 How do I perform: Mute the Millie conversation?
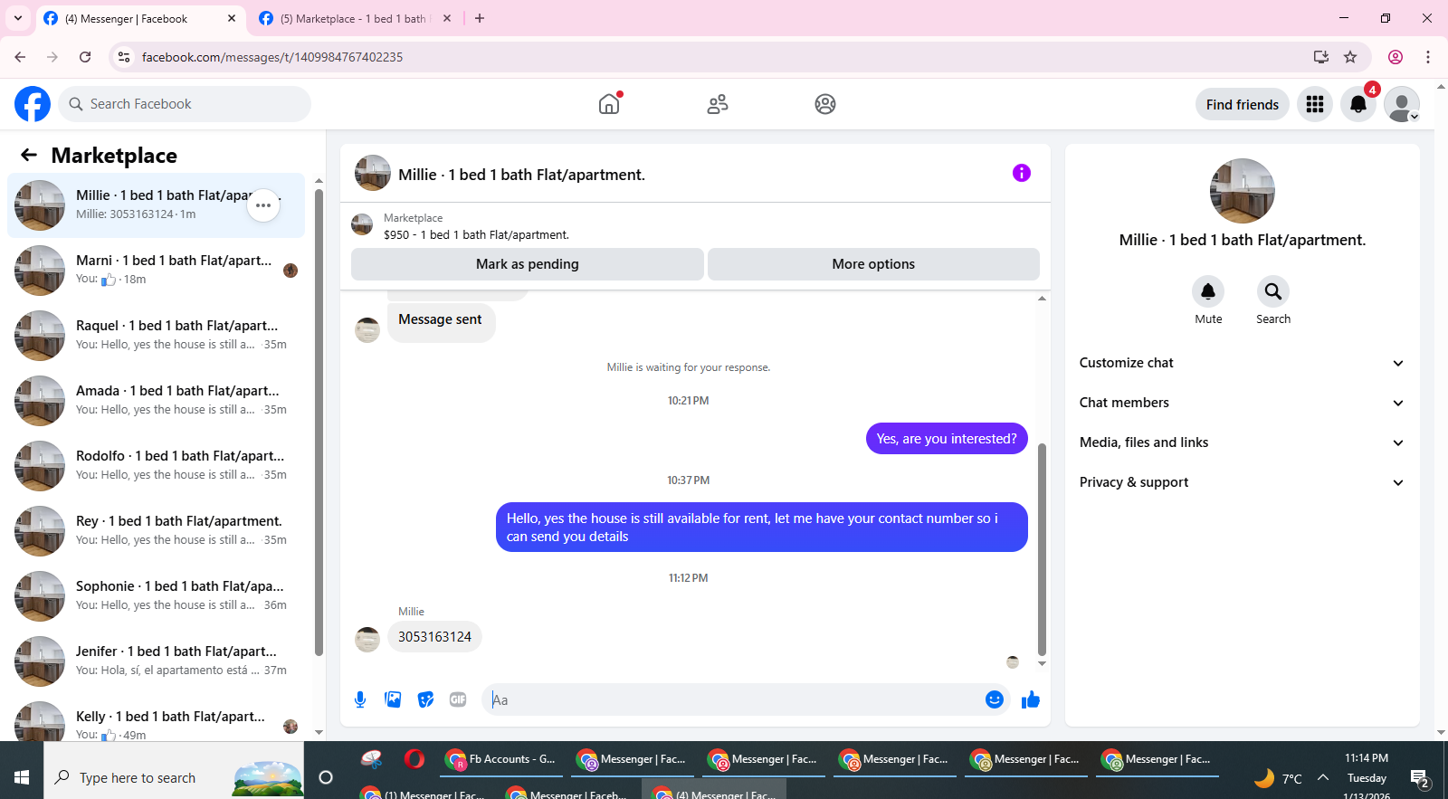coord(1208,291)
